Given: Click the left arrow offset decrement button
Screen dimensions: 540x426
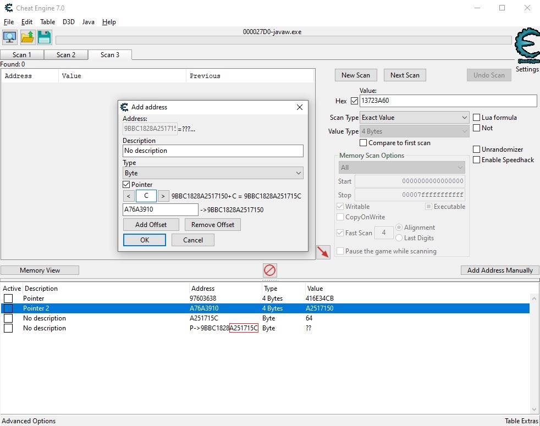Looking at the screenshot, I should tap(128, 196).
